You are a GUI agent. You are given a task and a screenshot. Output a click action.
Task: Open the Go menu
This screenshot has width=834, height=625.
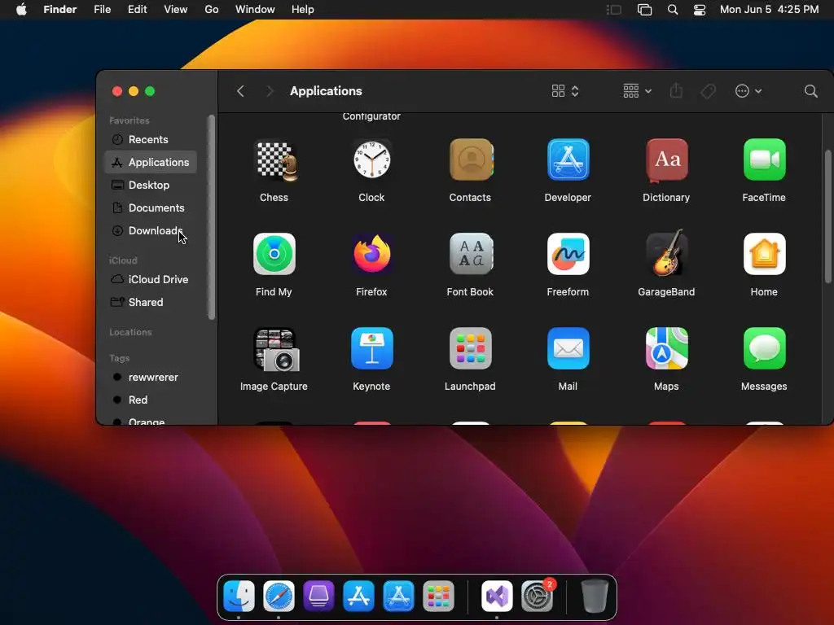212,10
